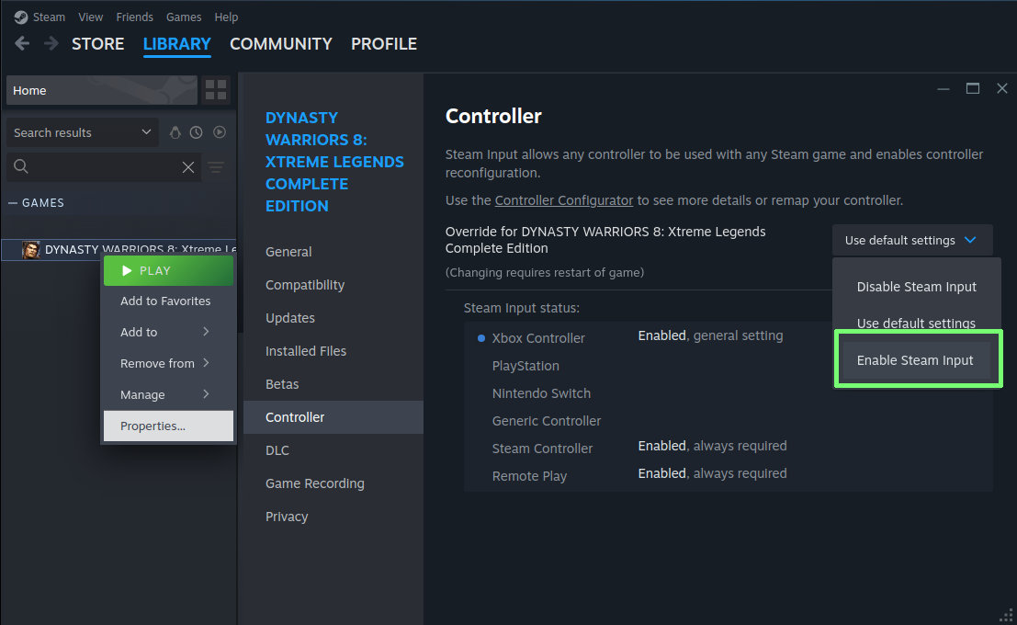This screenshot has height=625, width=1017.
Task: Choose Disable Steam Input option
Action: coord(917,287)
